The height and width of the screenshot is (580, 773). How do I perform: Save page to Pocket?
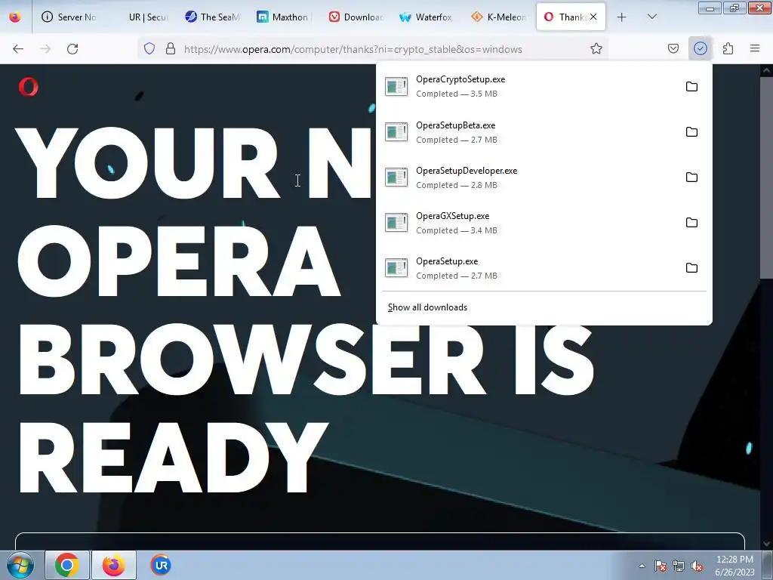coord(673,48)
